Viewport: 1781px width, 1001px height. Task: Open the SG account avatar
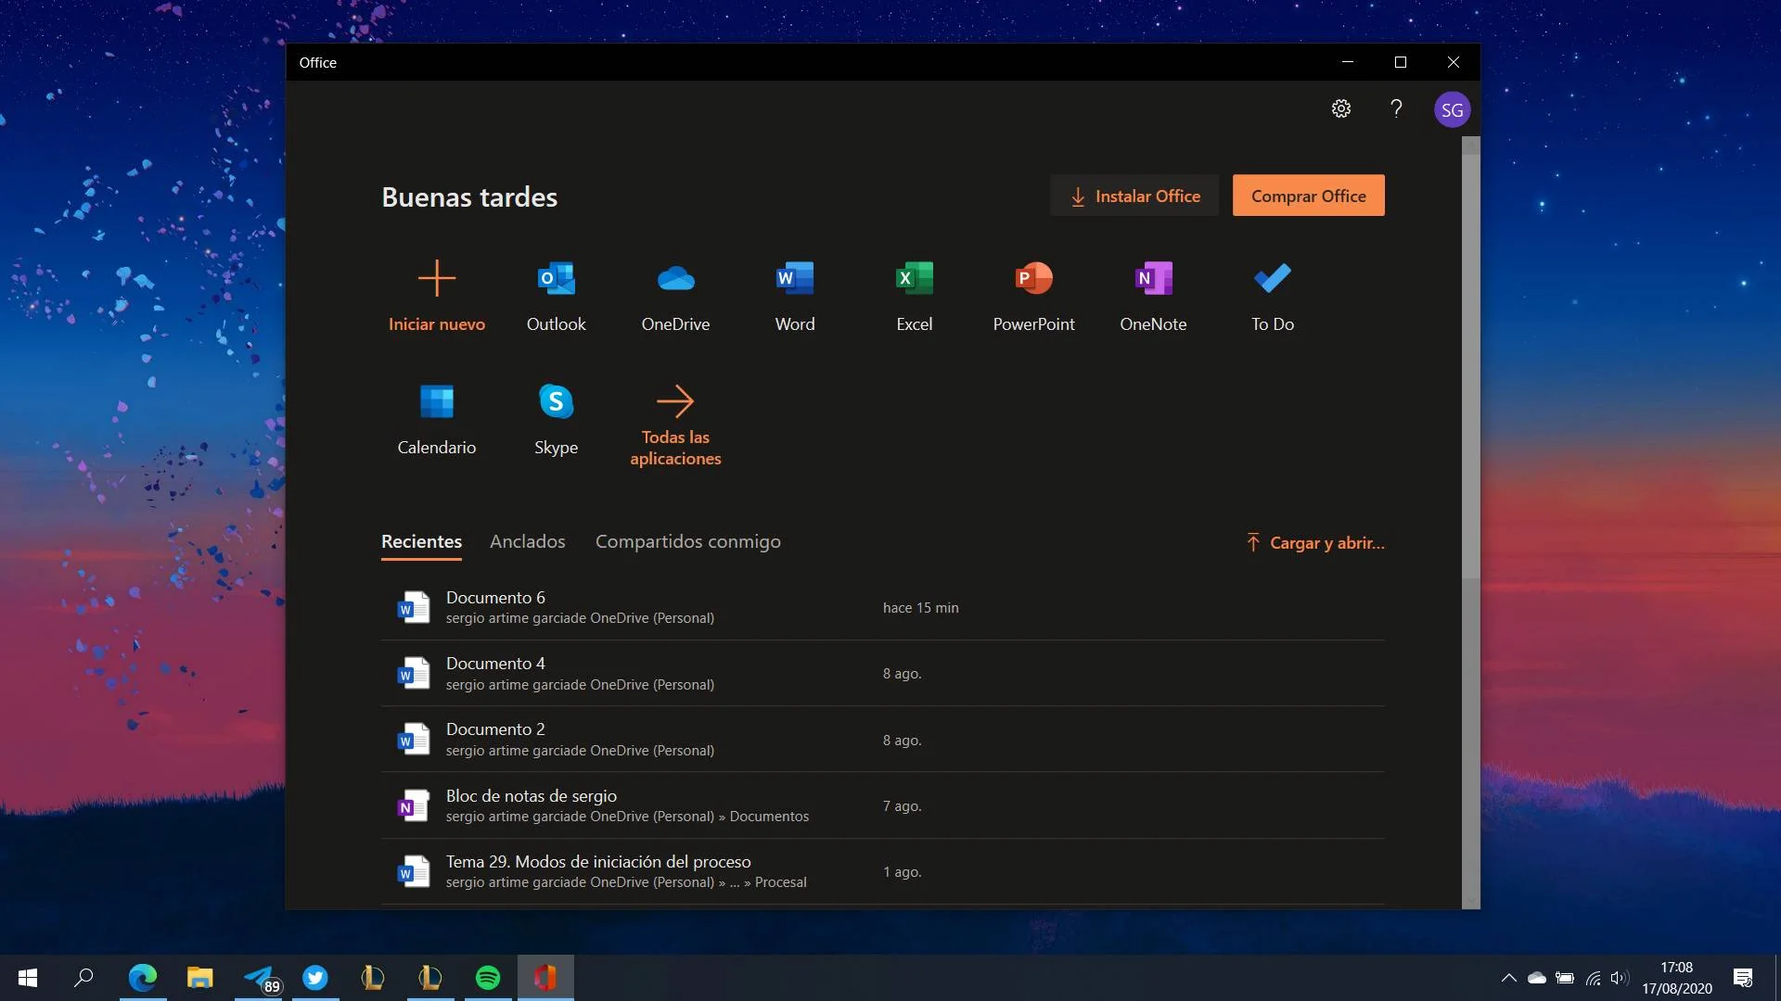point(1452,109)
